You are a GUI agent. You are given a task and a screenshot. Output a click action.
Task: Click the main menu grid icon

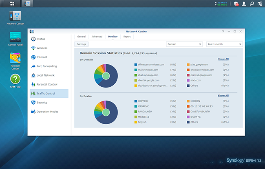[12, 4]
